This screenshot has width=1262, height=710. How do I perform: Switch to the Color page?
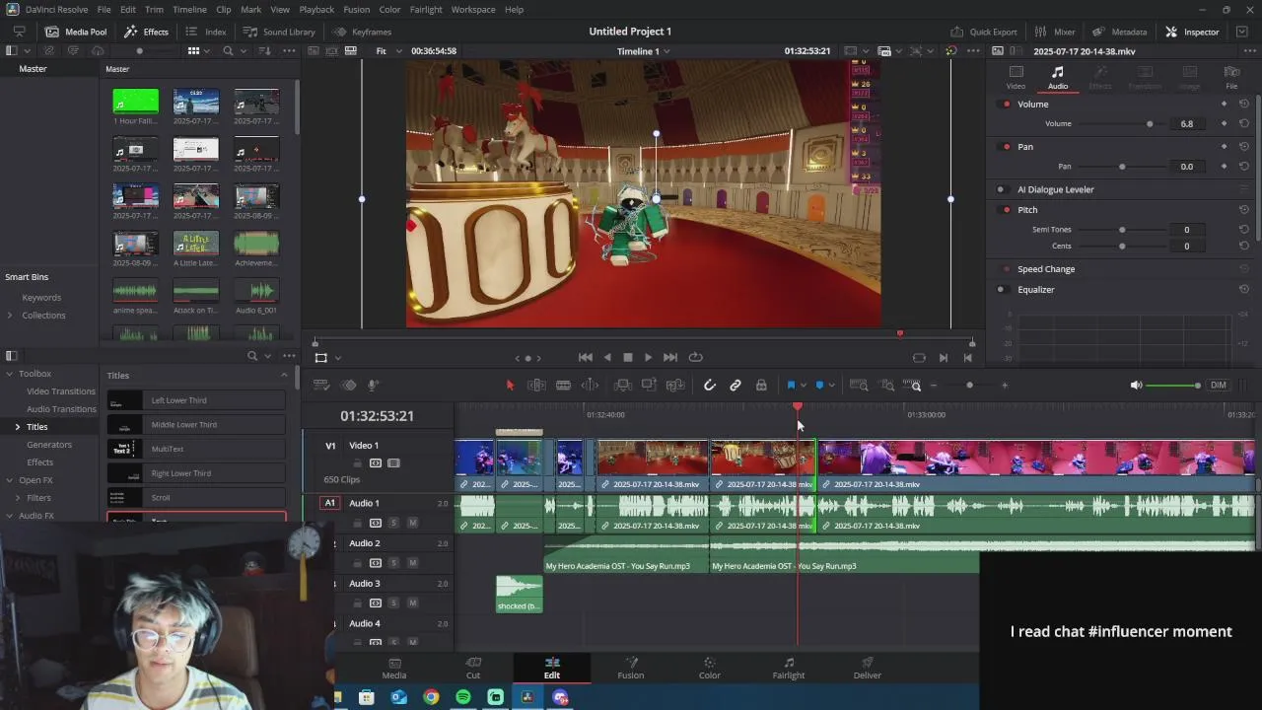[709, 668]
